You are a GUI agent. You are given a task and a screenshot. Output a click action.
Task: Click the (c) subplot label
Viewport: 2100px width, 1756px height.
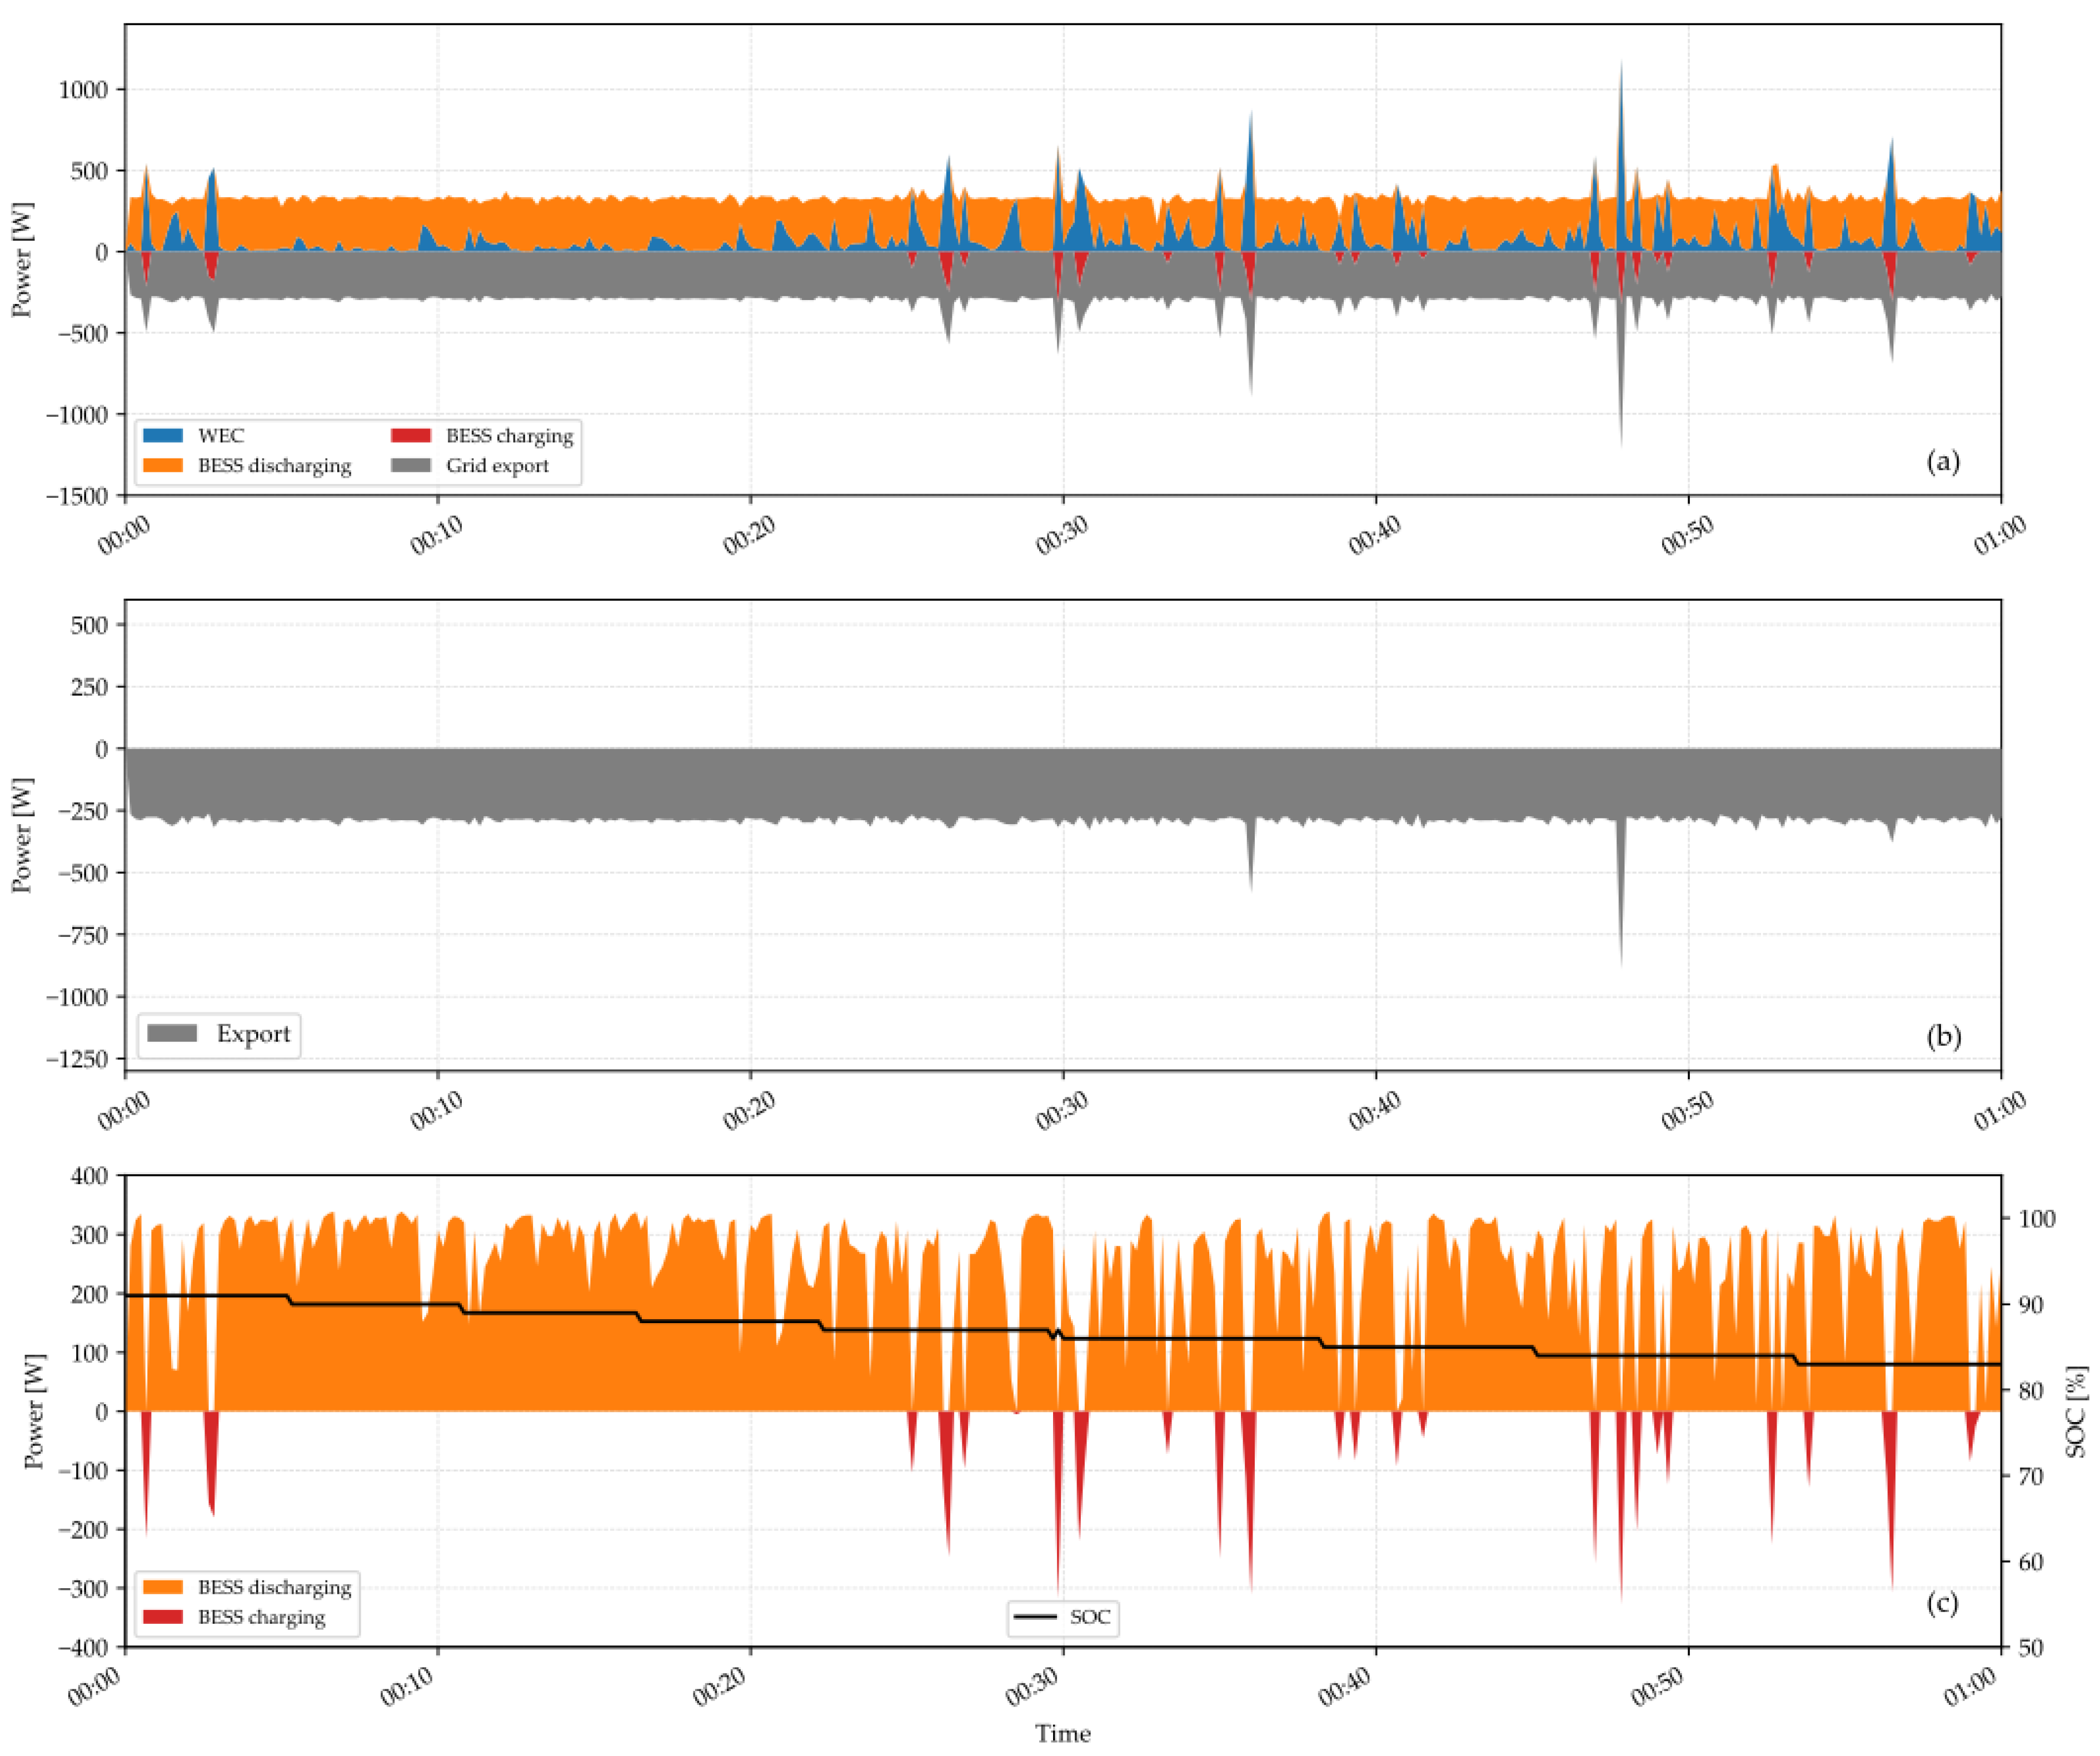(1942, 1604)
